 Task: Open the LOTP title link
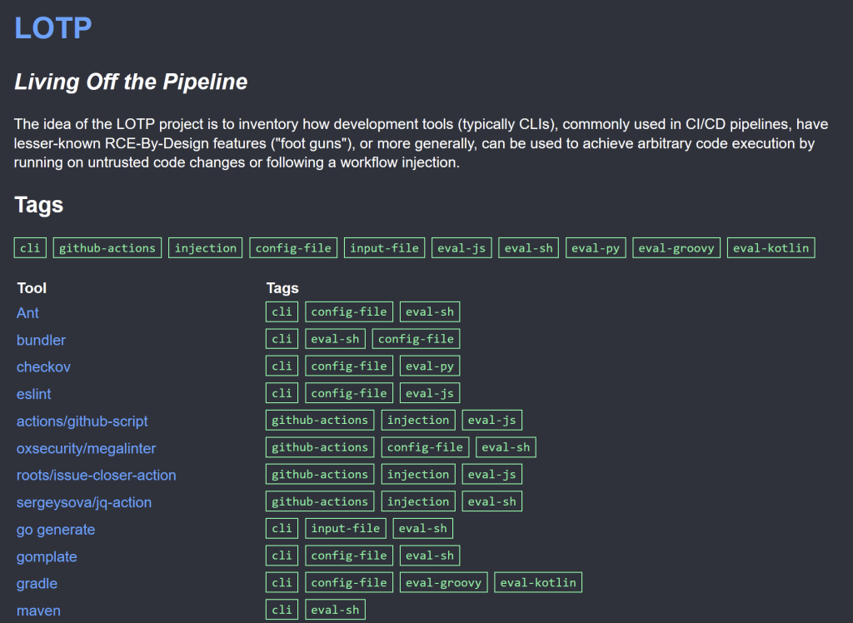(52, 27)
